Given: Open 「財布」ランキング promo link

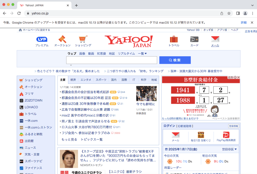Looking at the screenshot, I should [135, 71].
